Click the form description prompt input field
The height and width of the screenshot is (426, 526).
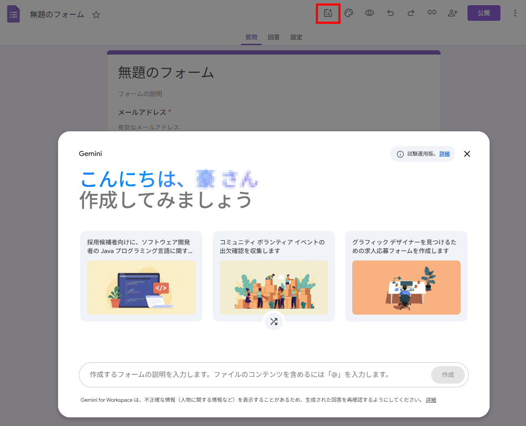click(256, 375)
